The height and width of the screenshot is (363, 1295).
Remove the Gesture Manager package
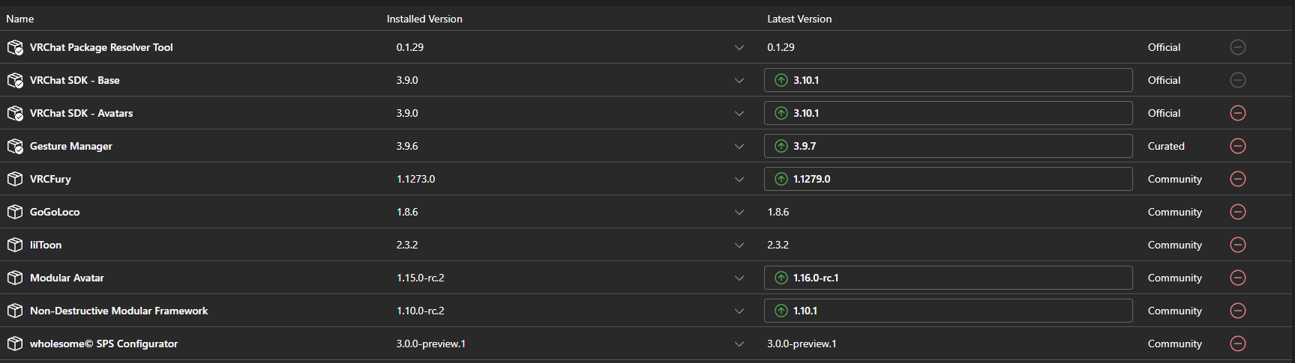click(1238, 146)
